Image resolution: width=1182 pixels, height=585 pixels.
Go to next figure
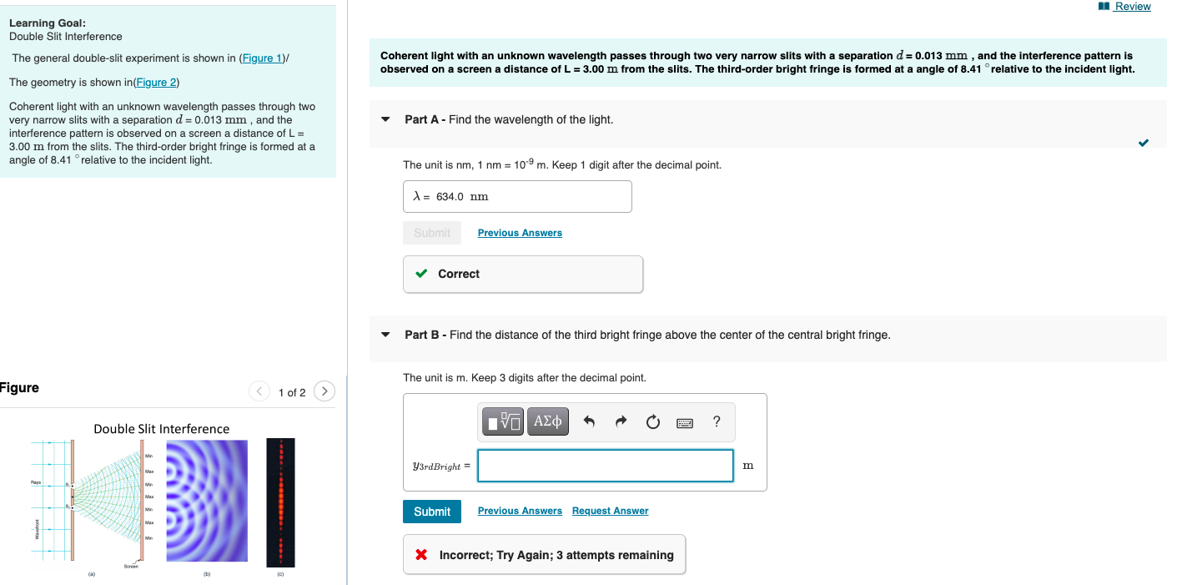324,391
